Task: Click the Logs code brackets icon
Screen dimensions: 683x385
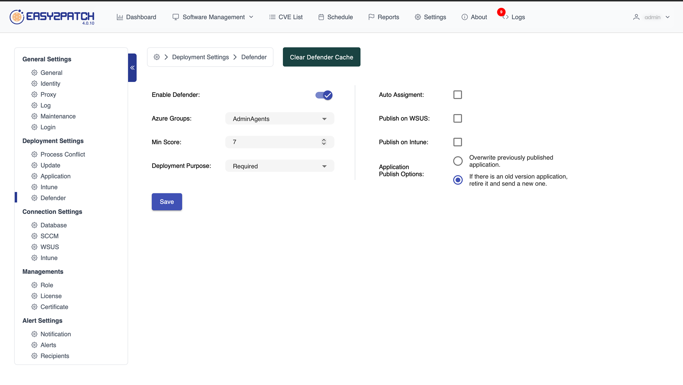Action: pyautogui.click(x=506, y=17)
